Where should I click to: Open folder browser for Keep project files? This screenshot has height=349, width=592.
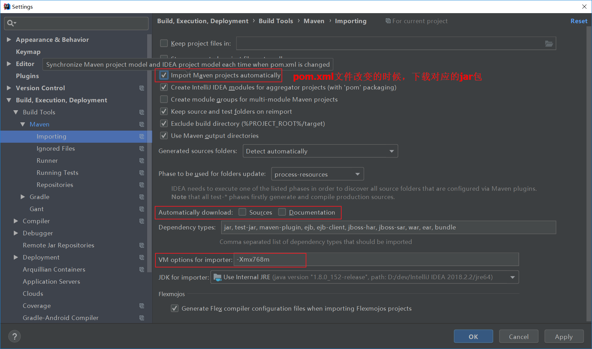pos(549,44)
